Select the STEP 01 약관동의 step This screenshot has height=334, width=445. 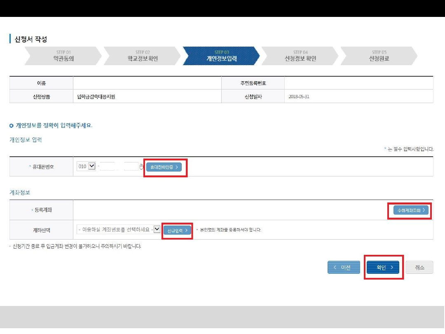click(63, 56)
